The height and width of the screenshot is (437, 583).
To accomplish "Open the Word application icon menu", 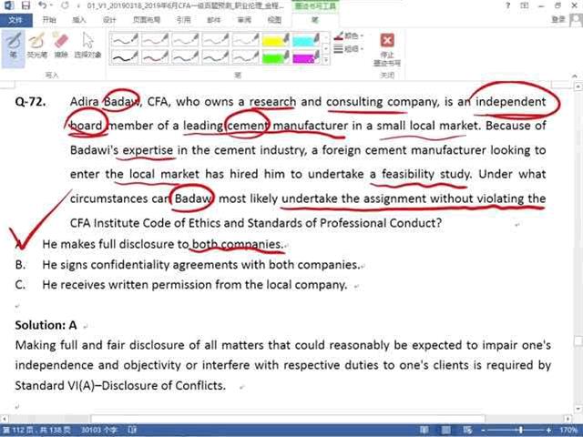I will (8, 5).
